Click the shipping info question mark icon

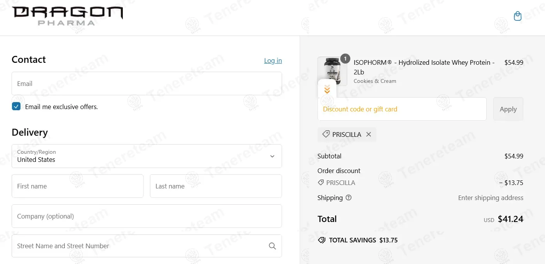[349, 198]
